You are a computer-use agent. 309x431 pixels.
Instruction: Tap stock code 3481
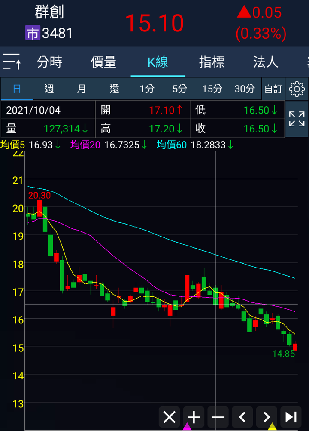[x=58, y=33]
